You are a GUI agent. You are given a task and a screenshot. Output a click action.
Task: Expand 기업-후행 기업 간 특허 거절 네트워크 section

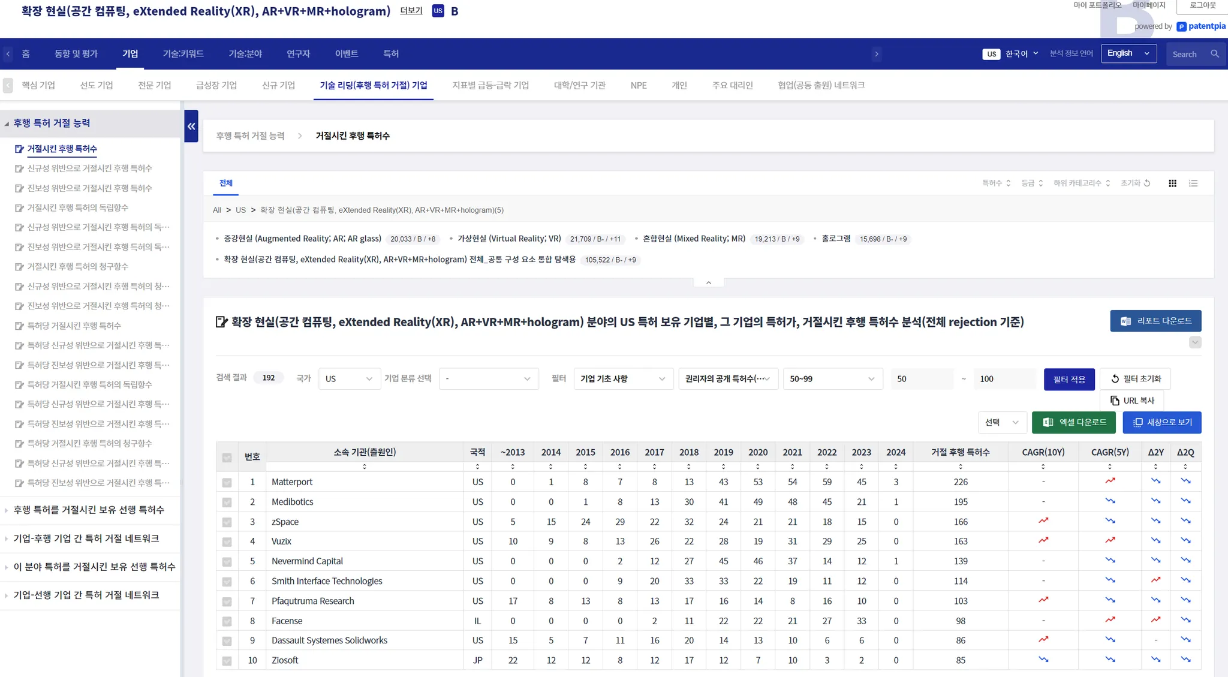[x=86, y=538]
